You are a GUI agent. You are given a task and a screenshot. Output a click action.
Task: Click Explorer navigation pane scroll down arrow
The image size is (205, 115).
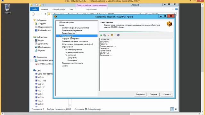click(70, 106)
